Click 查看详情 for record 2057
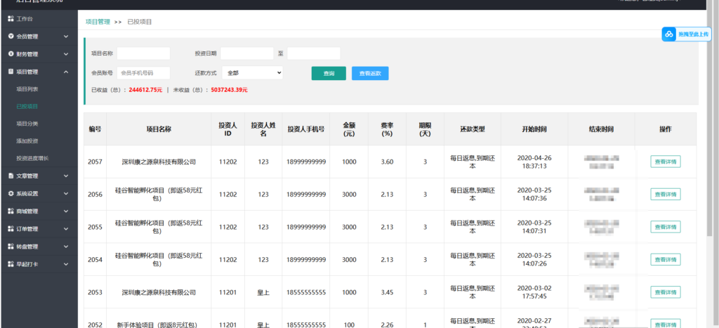 point(666,162)
